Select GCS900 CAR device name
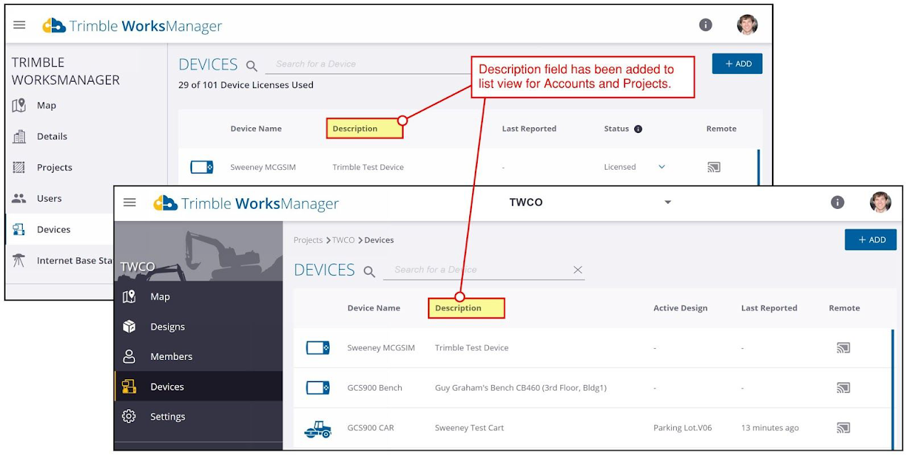Screen dimensions: 910x456 370,428
